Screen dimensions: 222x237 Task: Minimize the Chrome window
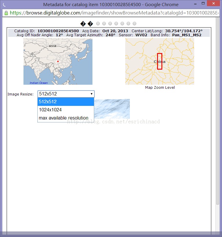pyautogui.click(x=195, y=4)
